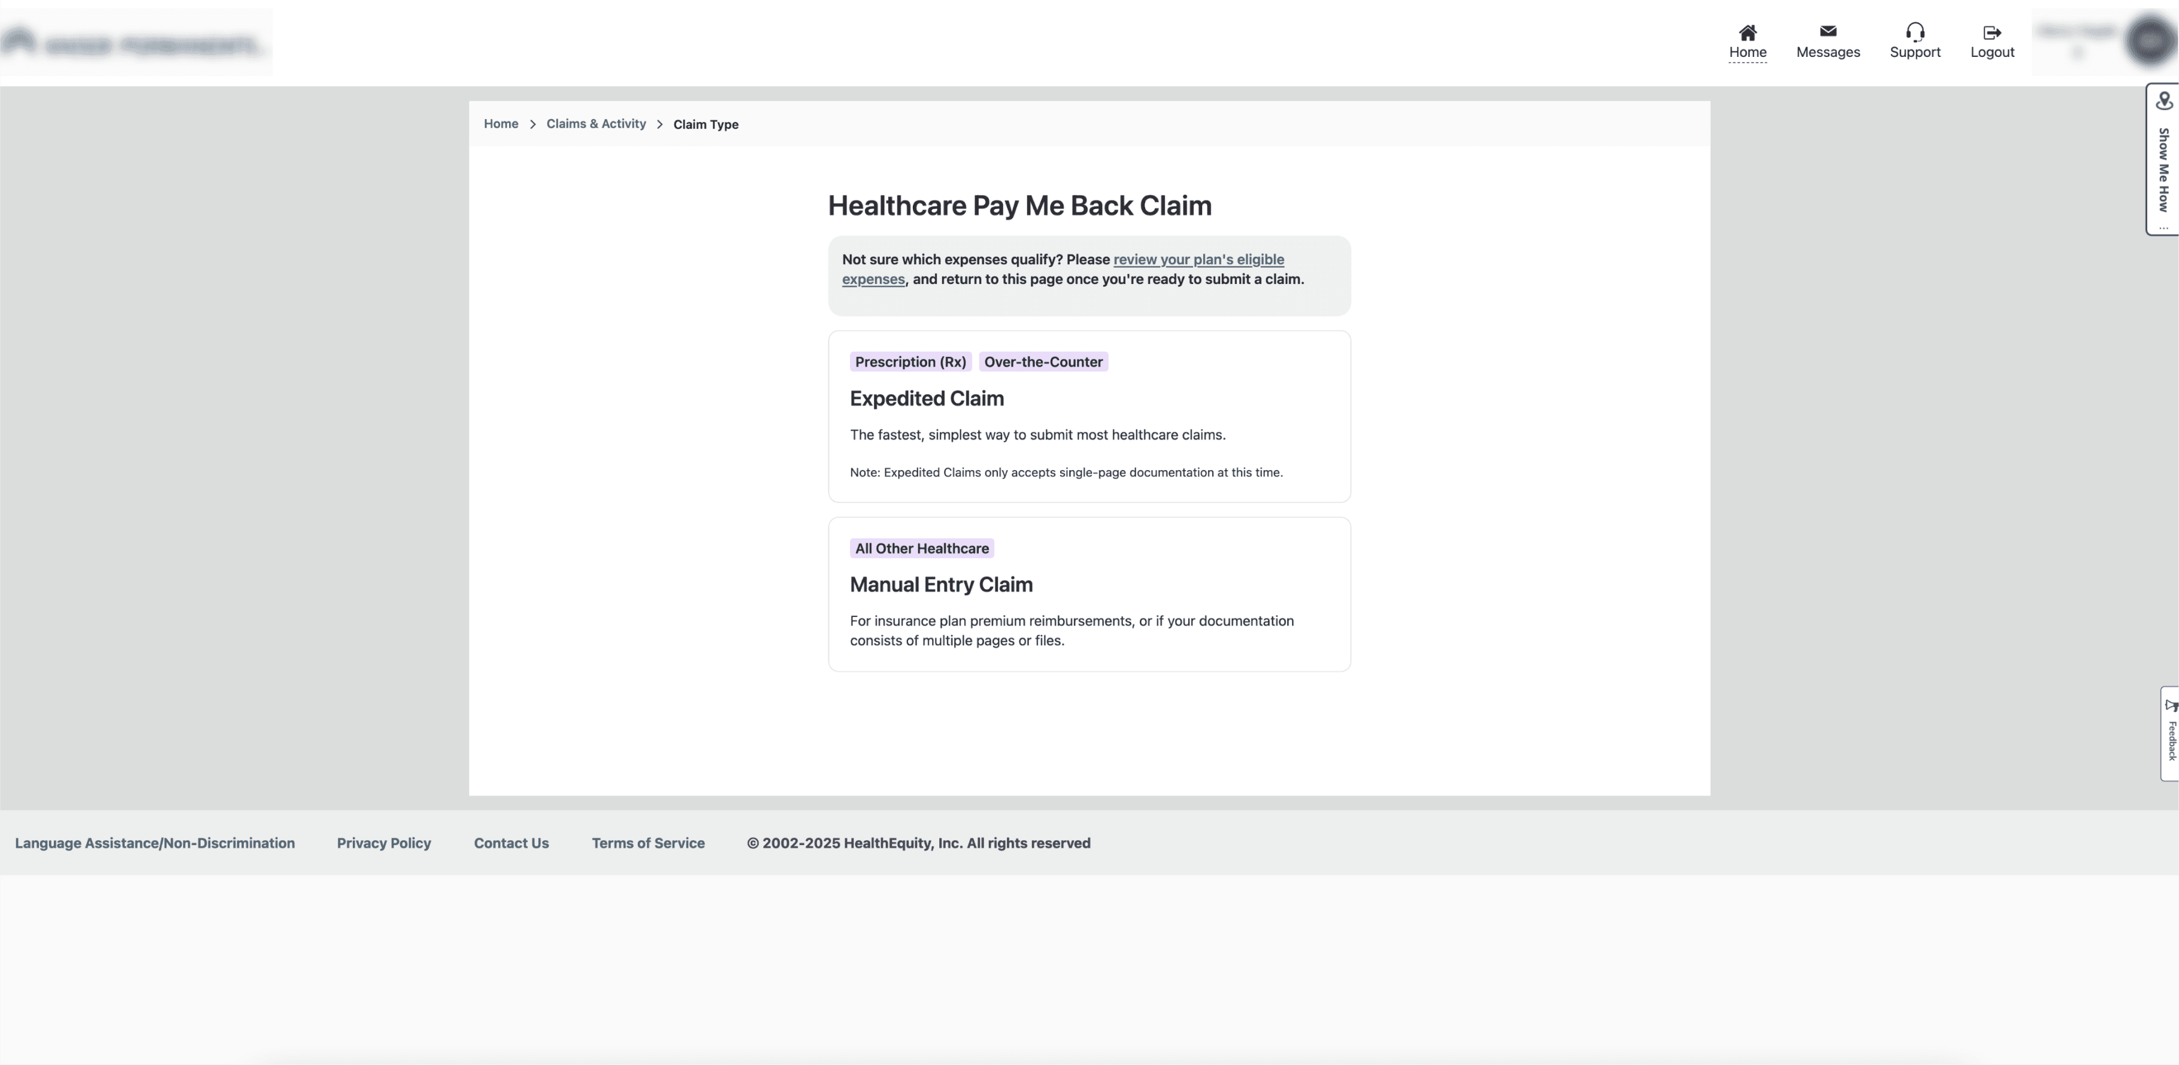Click the Claim Type breadcrumb
The height and width of the screenshot is (1065, 2179).
click(x=706, y=125)
